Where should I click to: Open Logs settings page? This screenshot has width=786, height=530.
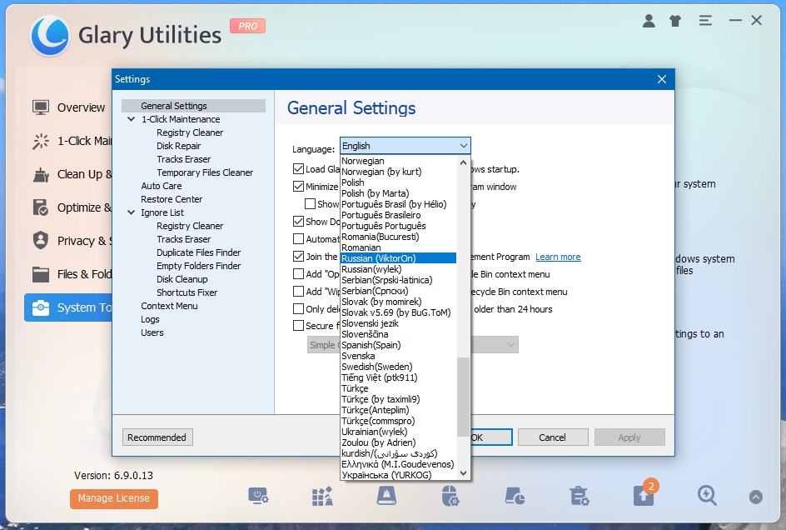click(x=150, y=319)
